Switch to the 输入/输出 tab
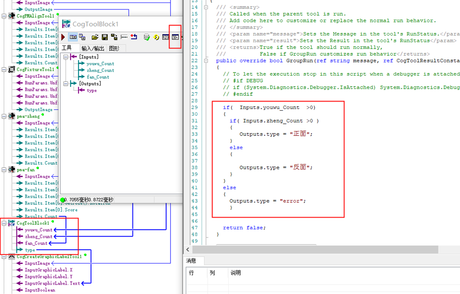This screenshot has width=460, height=294. (93, 49)
